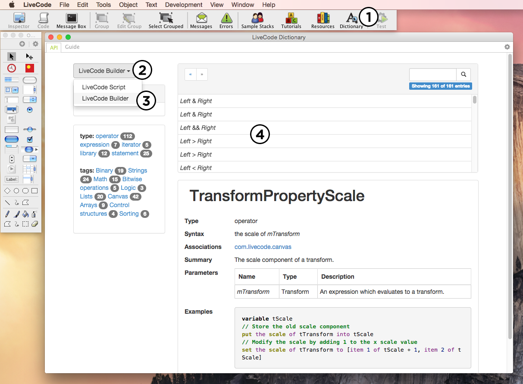Click the Resources books icon

(323, 19)
